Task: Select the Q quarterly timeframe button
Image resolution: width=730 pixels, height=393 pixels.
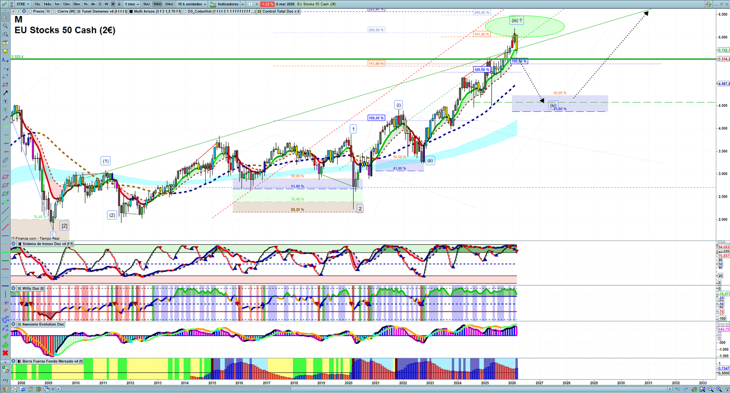Action: [x=119, y=4]
